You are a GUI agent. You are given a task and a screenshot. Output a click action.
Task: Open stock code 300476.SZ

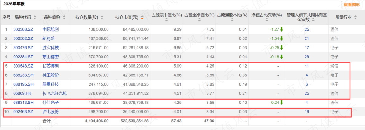point(23,48)
